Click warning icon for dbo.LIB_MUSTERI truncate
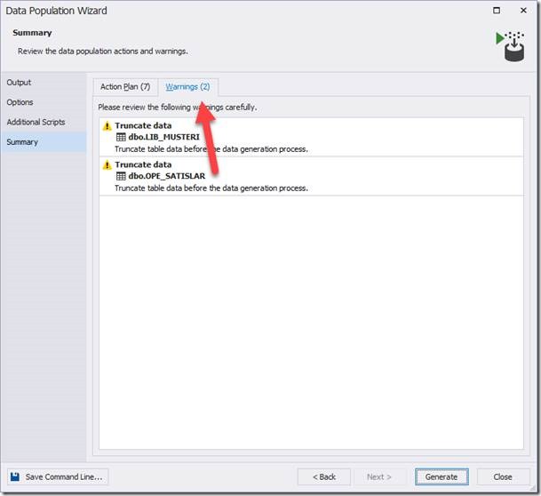This screenshot has width=541, height=496. [107, 126]
